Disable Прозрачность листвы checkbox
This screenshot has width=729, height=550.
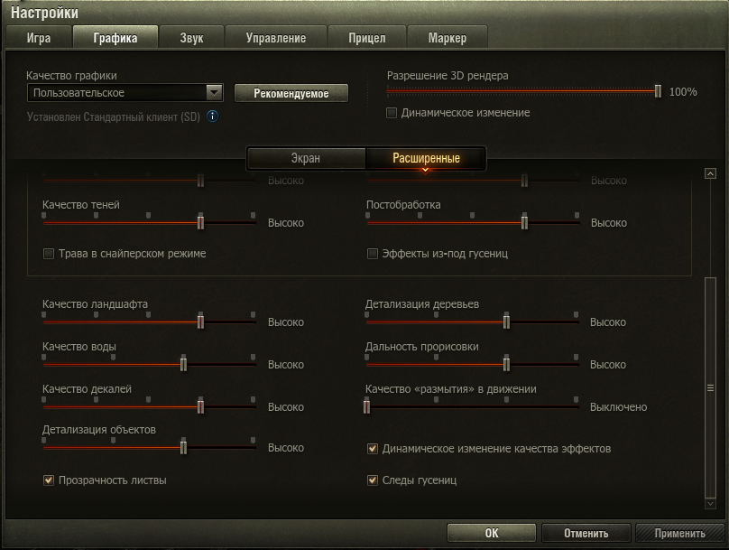tap(49, 480)
